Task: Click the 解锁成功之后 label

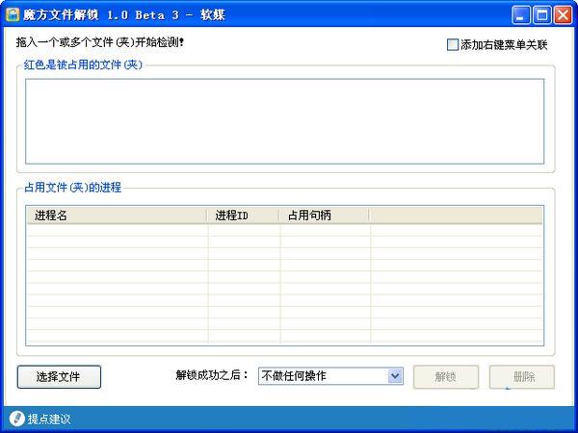Action: tap(212, 375)
